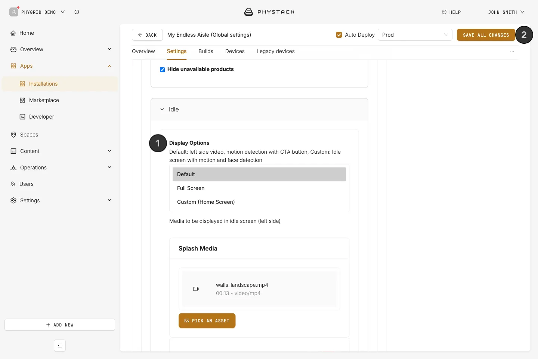Click the Developer terminal icon
Viewport: 538px width, 359px height.
[x=22, y=117]
